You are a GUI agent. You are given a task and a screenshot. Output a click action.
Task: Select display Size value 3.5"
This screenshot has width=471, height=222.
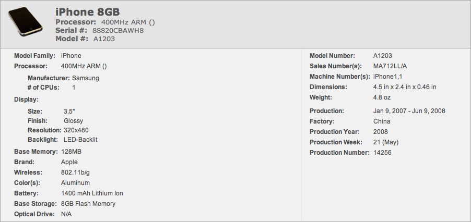(x=69, y=112)
